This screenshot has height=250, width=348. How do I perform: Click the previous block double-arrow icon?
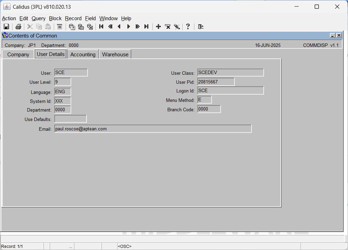click(110, 27)
